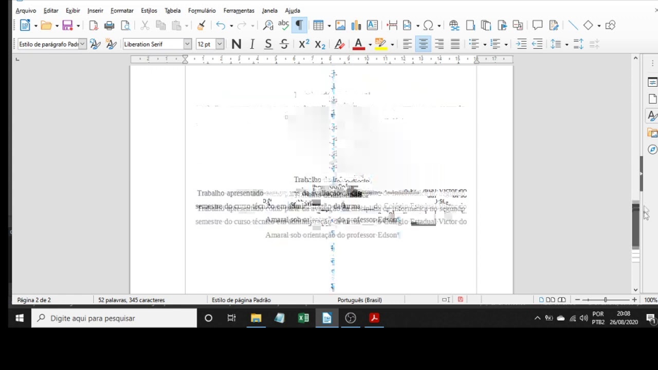Screen dimensions: 658x370
Task: Insert a footnote
Action: (x=470, y=25)
